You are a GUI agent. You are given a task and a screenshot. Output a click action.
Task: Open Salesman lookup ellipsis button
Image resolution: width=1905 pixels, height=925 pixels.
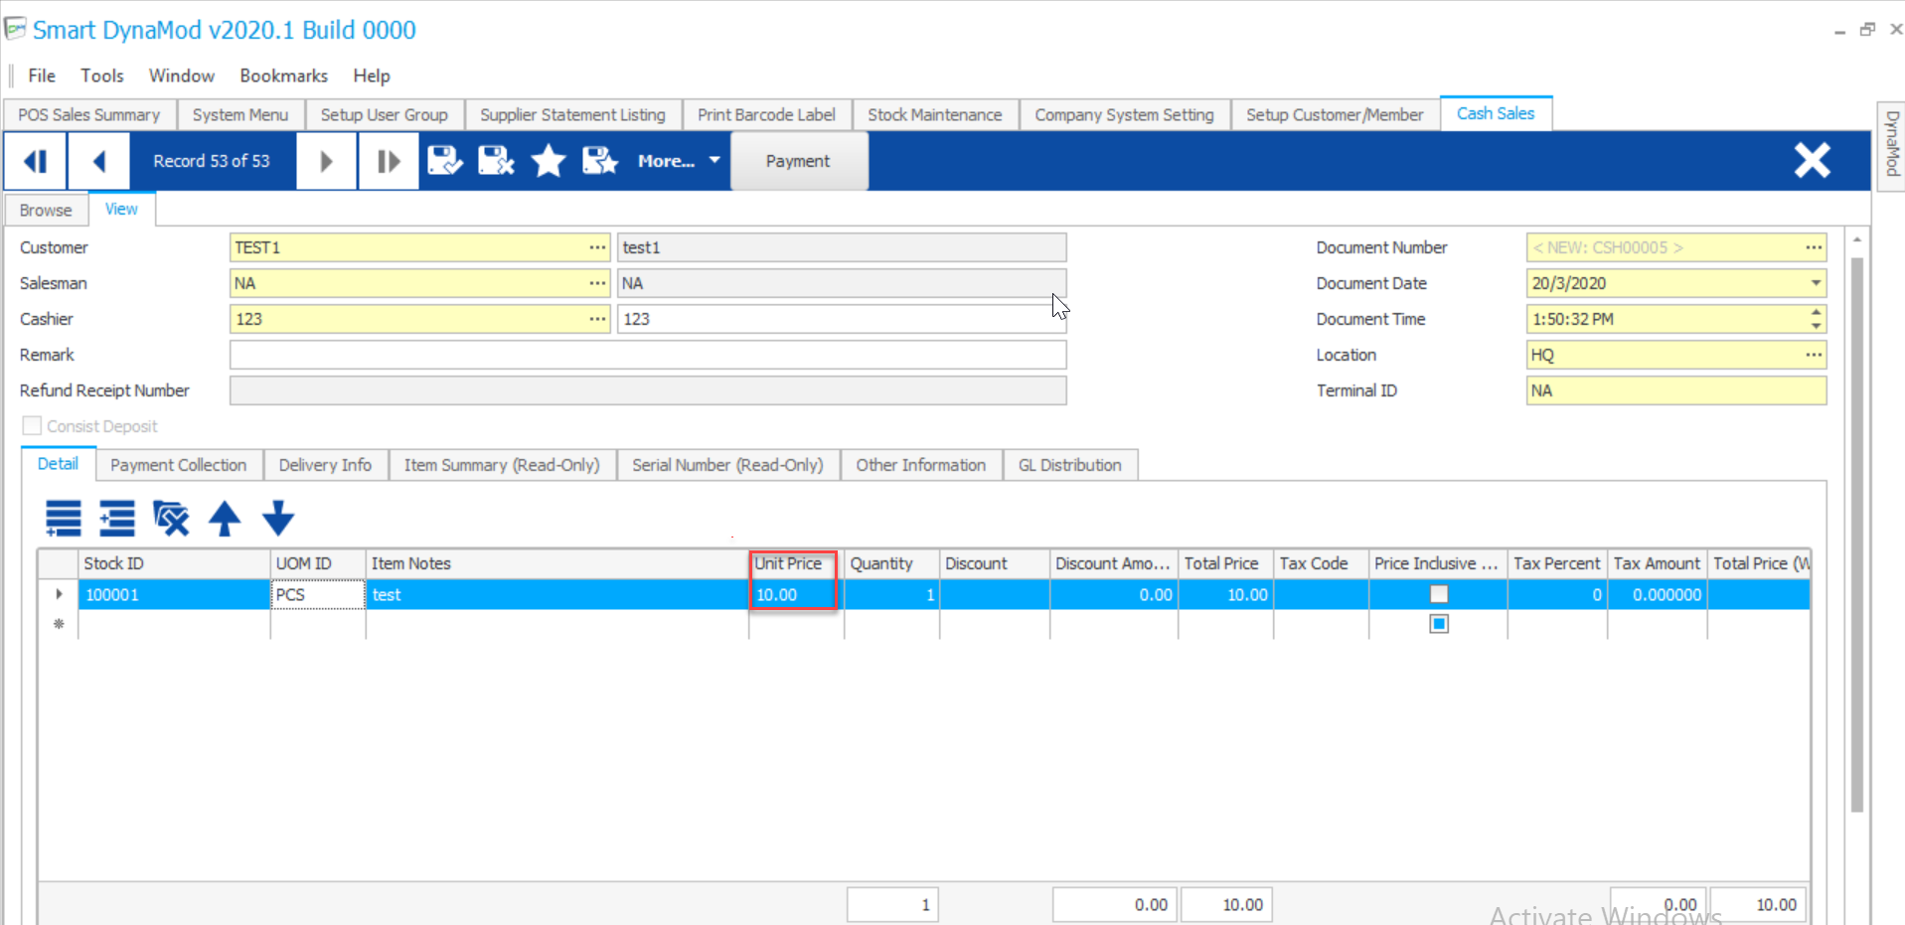(596, 283)
